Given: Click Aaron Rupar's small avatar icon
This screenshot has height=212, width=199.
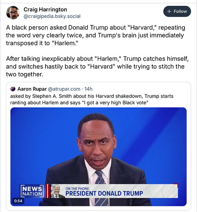Looking at the screenshot, I should (13, 89).
